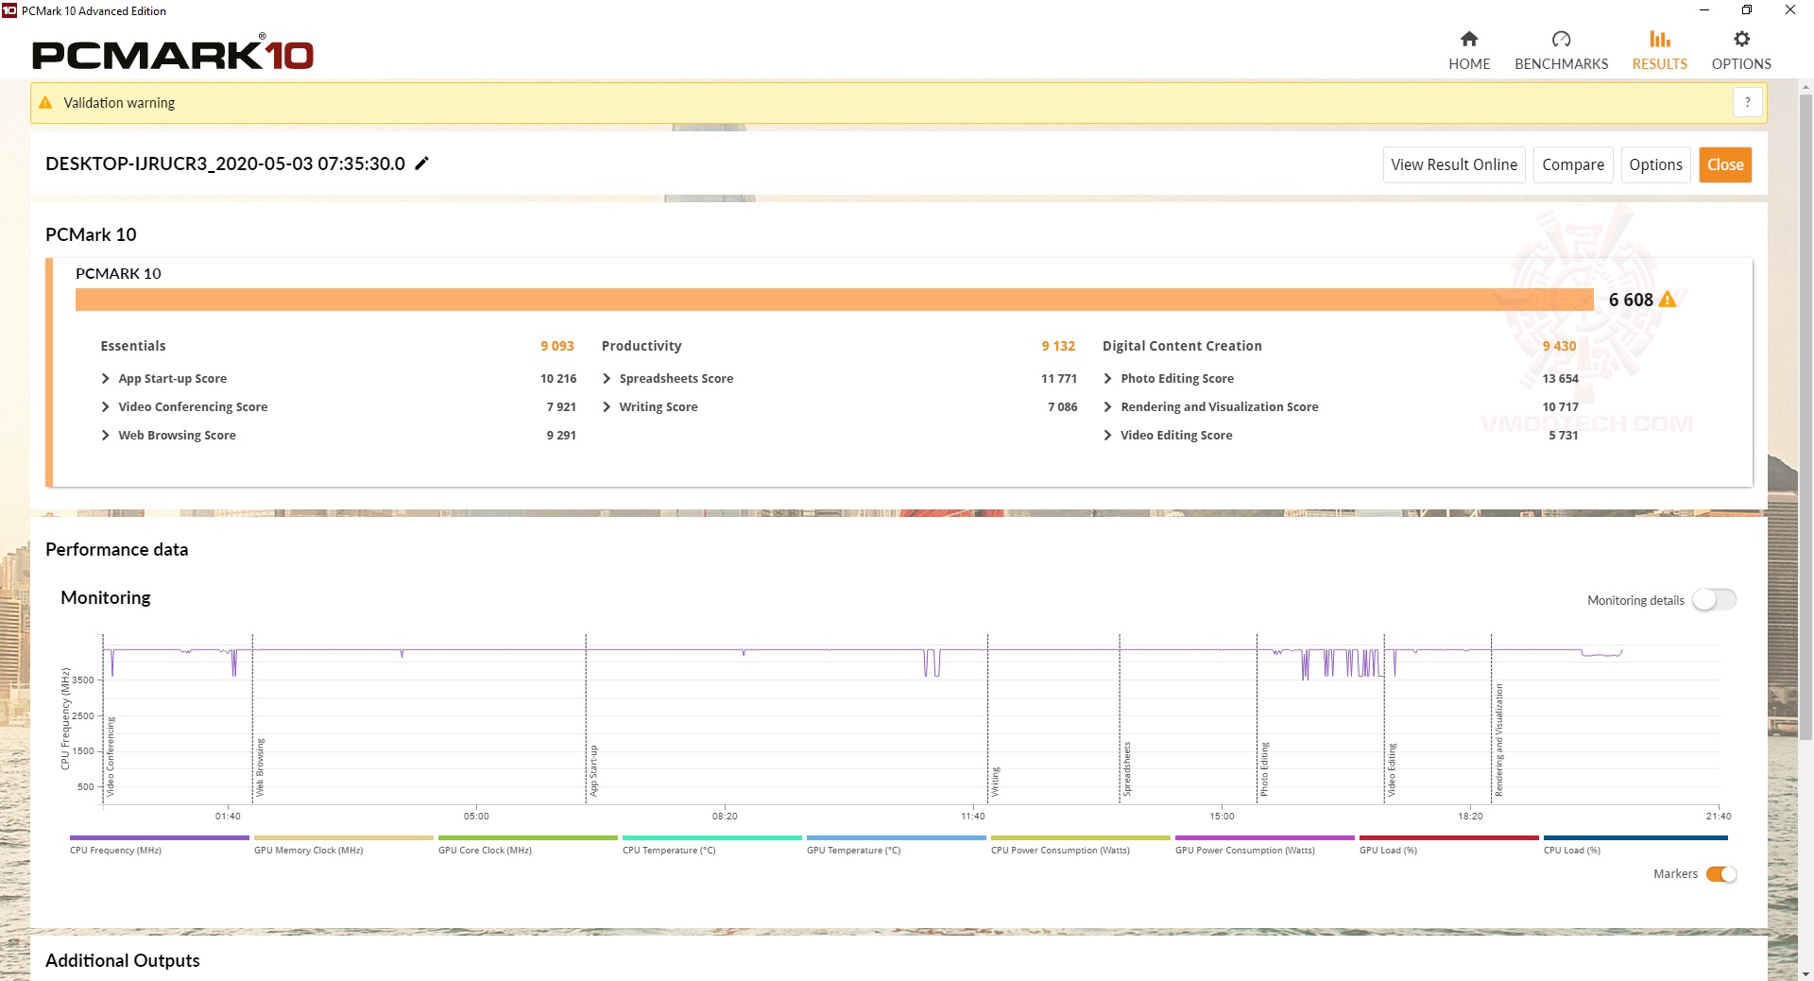Open the result Options button
1814x981 pixels.
[1655, 164]
